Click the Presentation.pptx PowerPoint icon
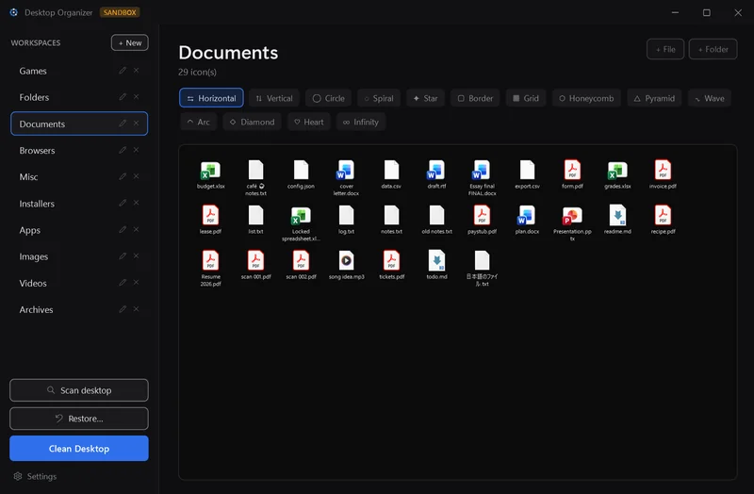 pos(572,216)
